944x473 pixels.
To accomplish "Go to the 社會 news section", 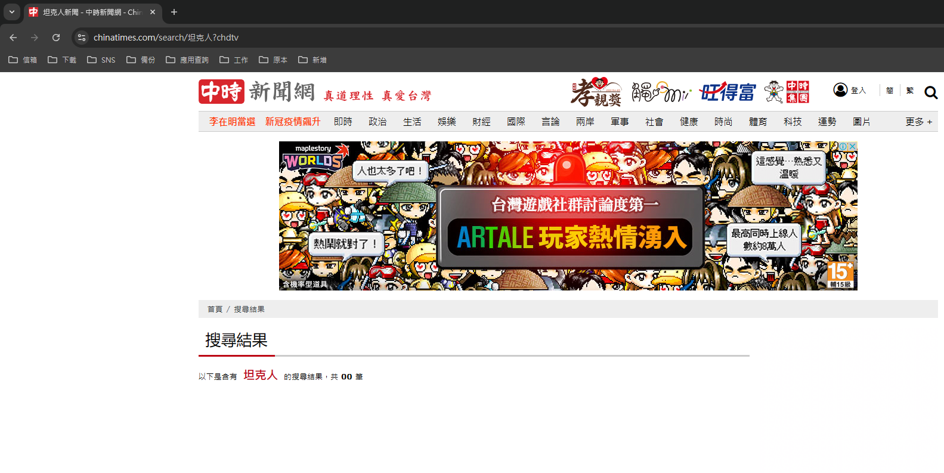I will tap(654, 122).
